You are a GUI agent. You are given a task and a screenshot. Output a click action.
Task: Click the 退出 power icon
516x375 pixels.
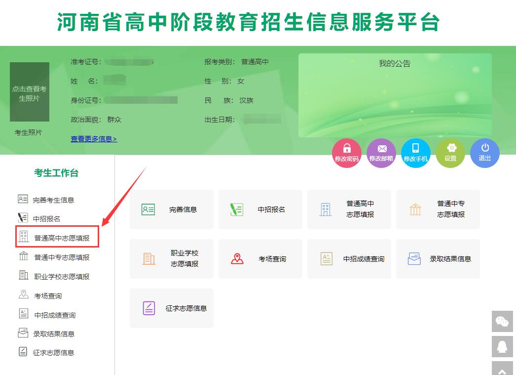tap(485, 153)
